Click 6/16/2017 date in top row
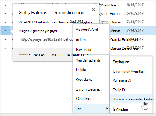The width and height of the screenshot is (156, 116). tap(135, 5)
